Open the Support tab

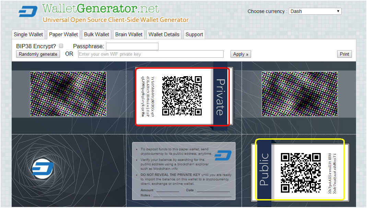tap(194, 34)
